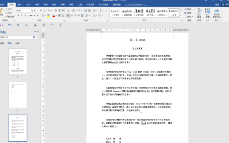
Task: Click the Share button at top right
Action: [225, 5]
